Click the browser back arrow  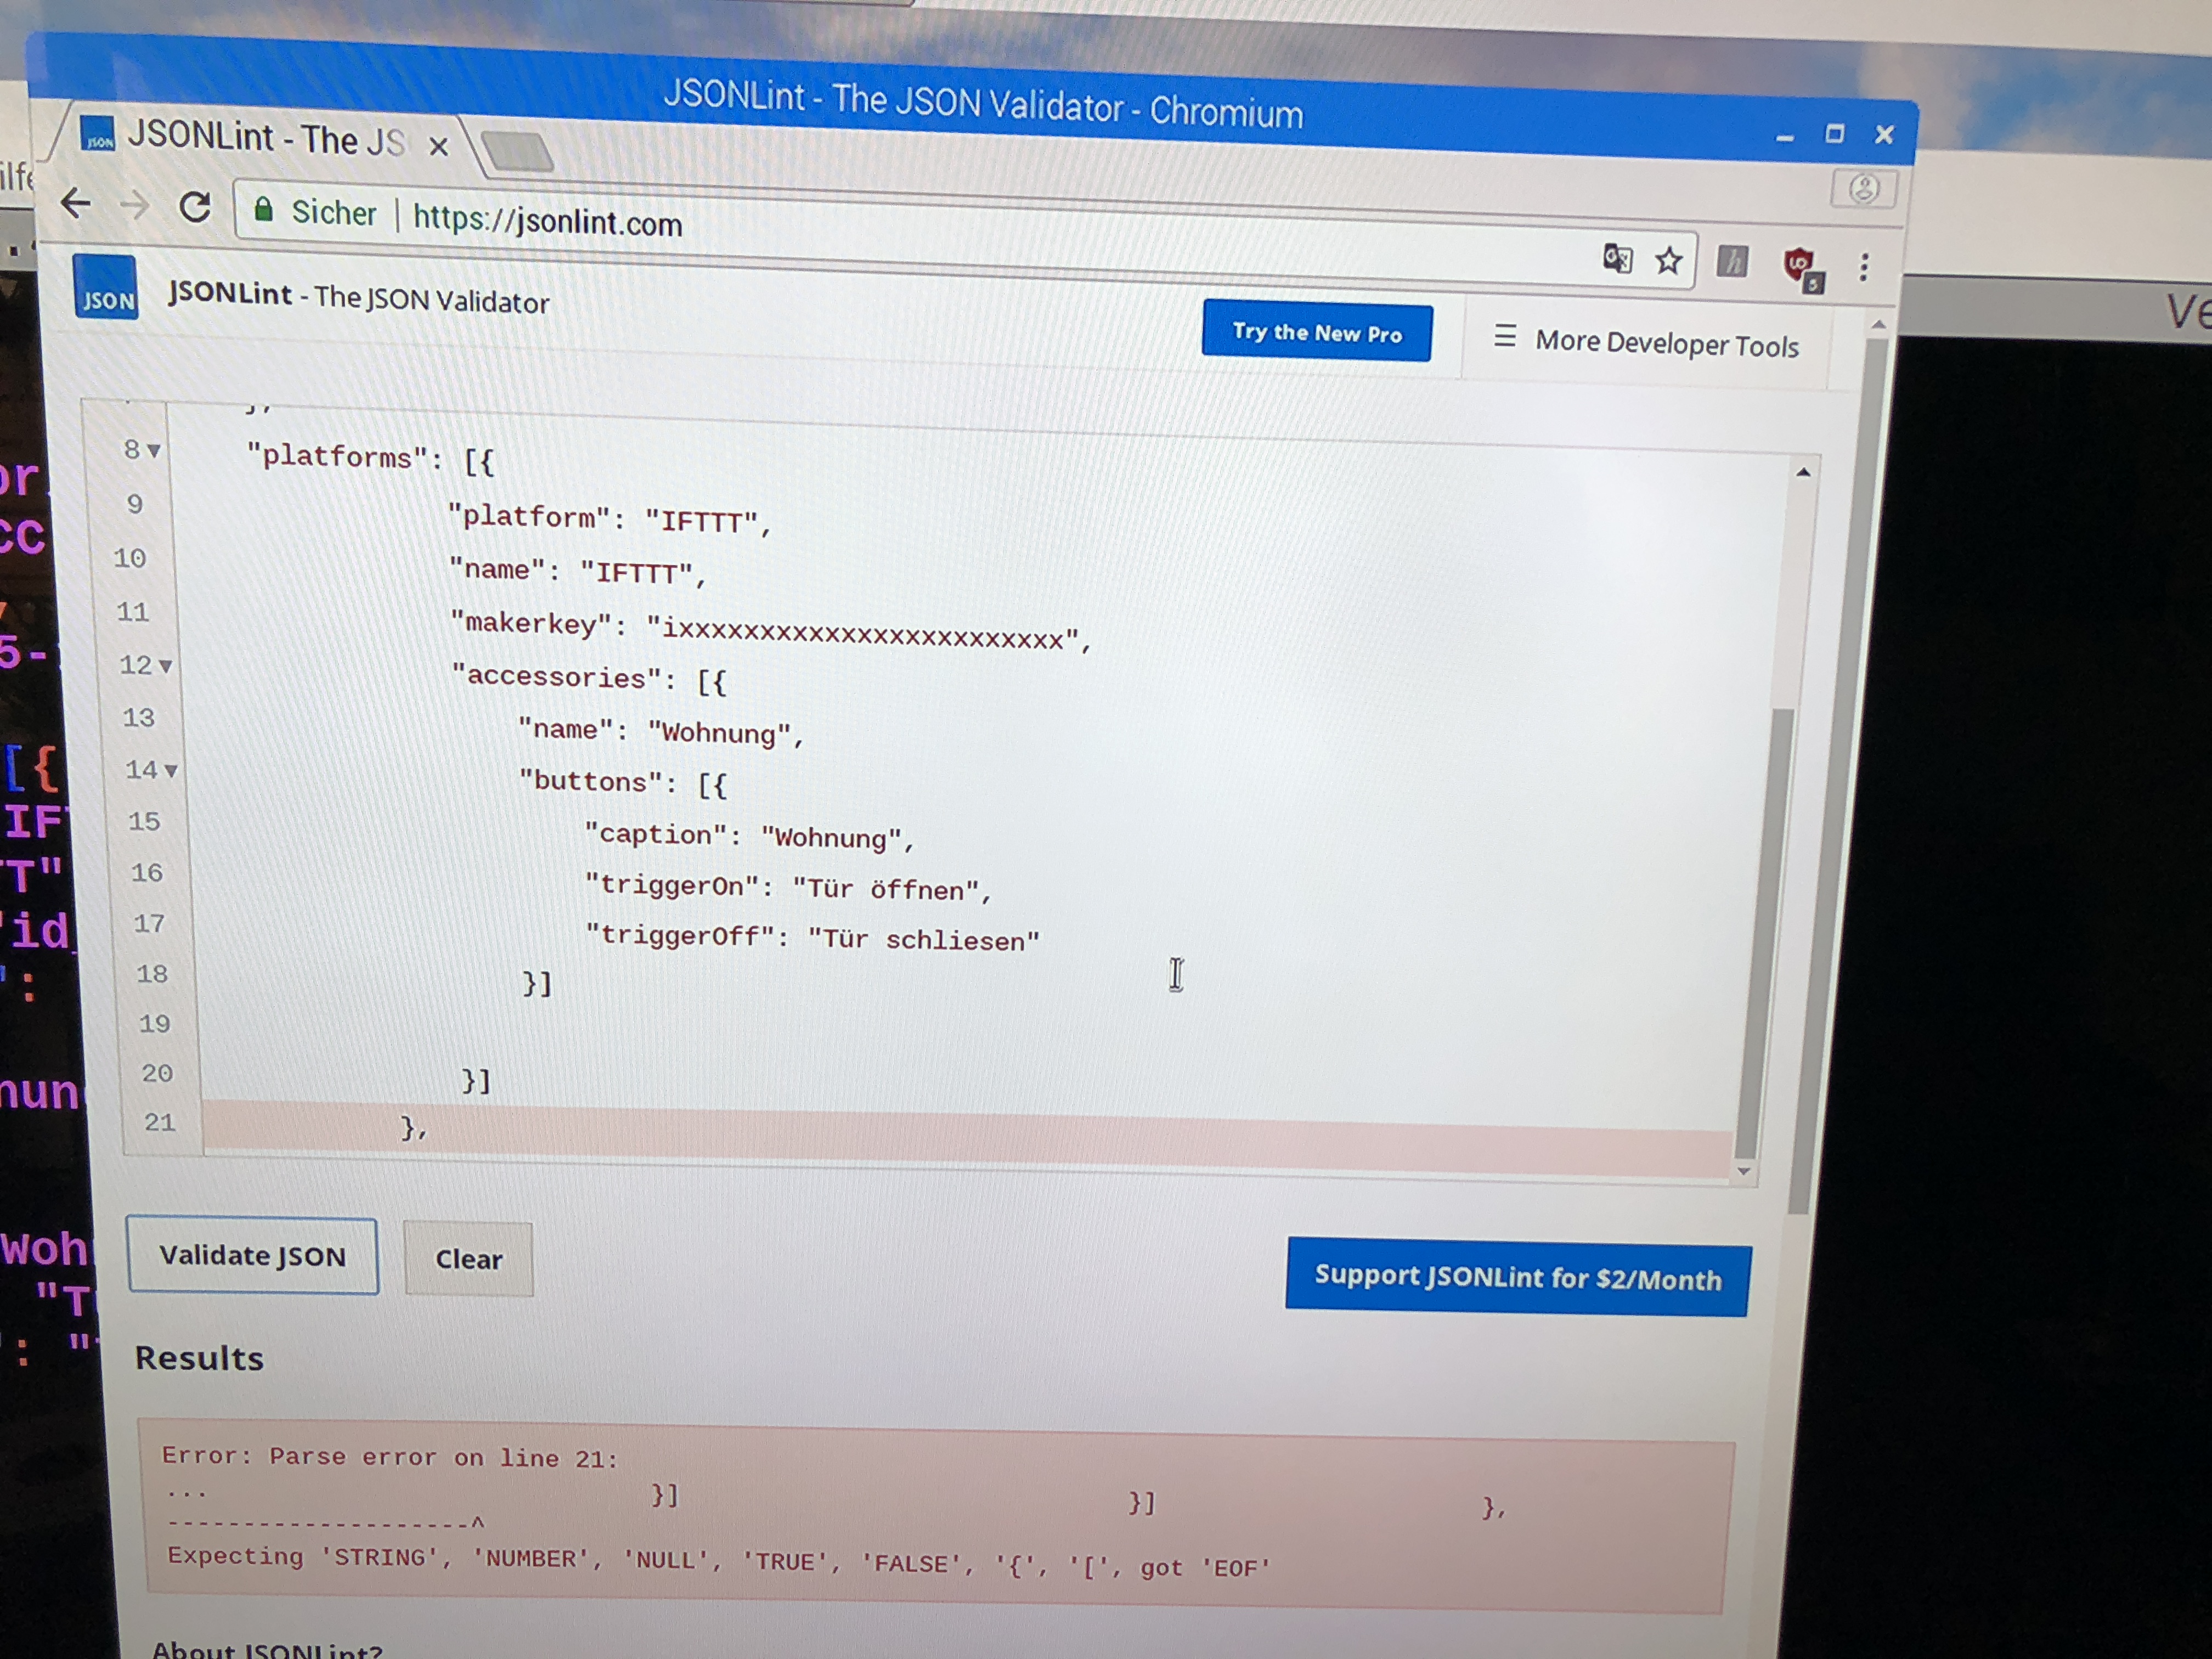click(x=76, y=203)
